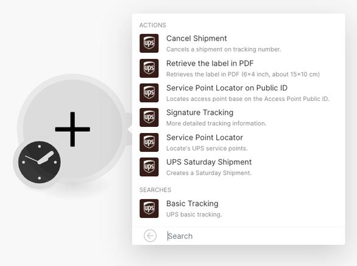The height and width of the screenshot is (266, 357).
Task: Click 'Creates a Saturday Shipment.' text
Action: [x=209, y=173]
